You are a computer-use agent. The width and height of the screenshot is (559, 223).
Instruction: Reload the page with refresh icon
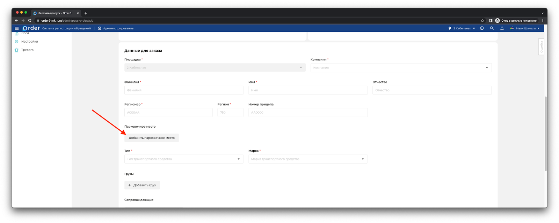pyautogui.click(x=30, y=21)
